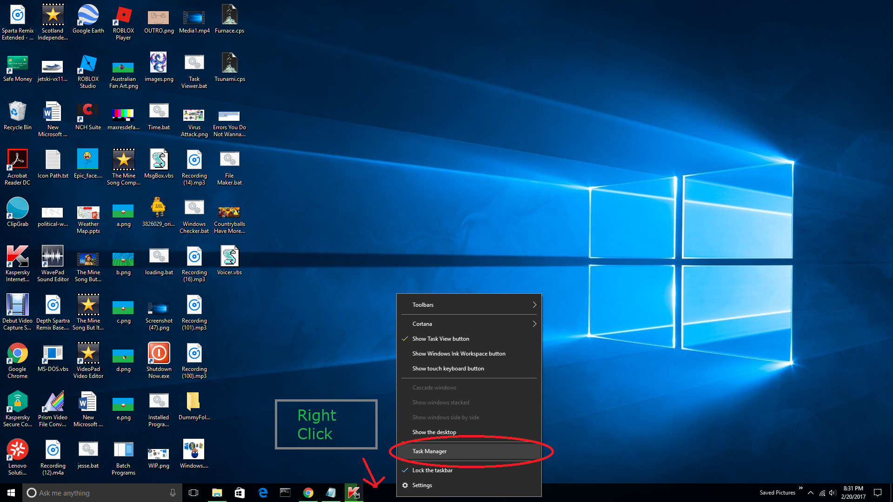Select Recording (14).mp3 file

pos(194,168)
